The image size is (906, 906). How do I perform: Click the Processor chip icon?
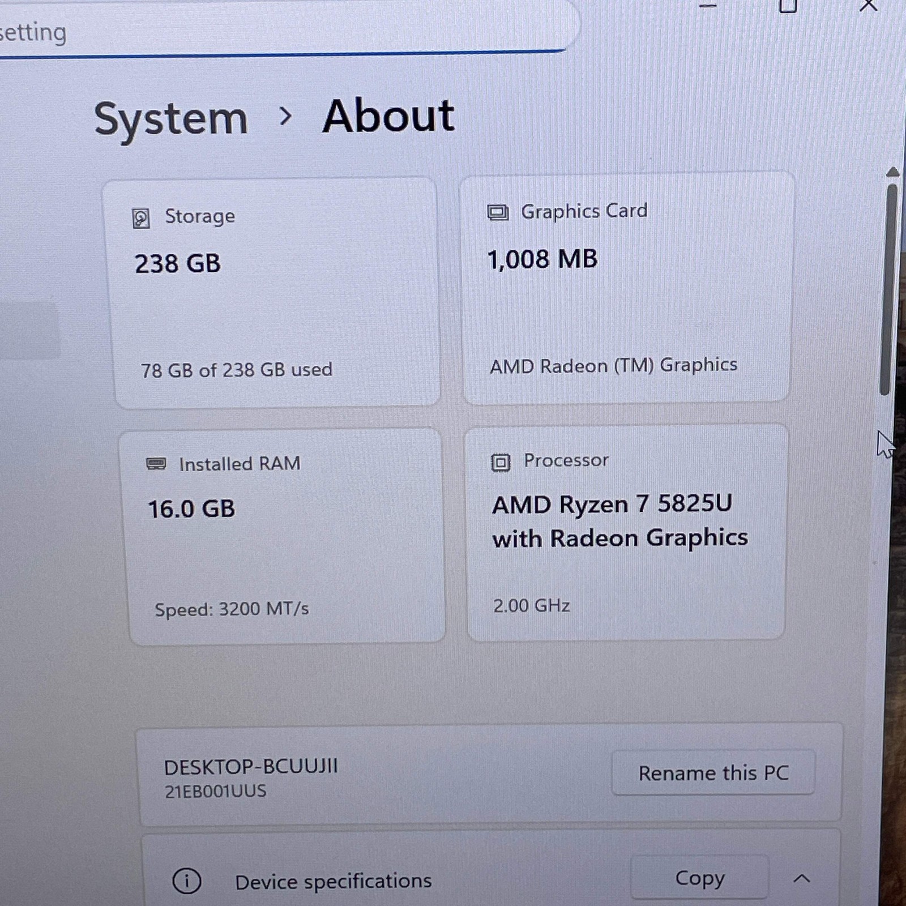coord(501,463)
